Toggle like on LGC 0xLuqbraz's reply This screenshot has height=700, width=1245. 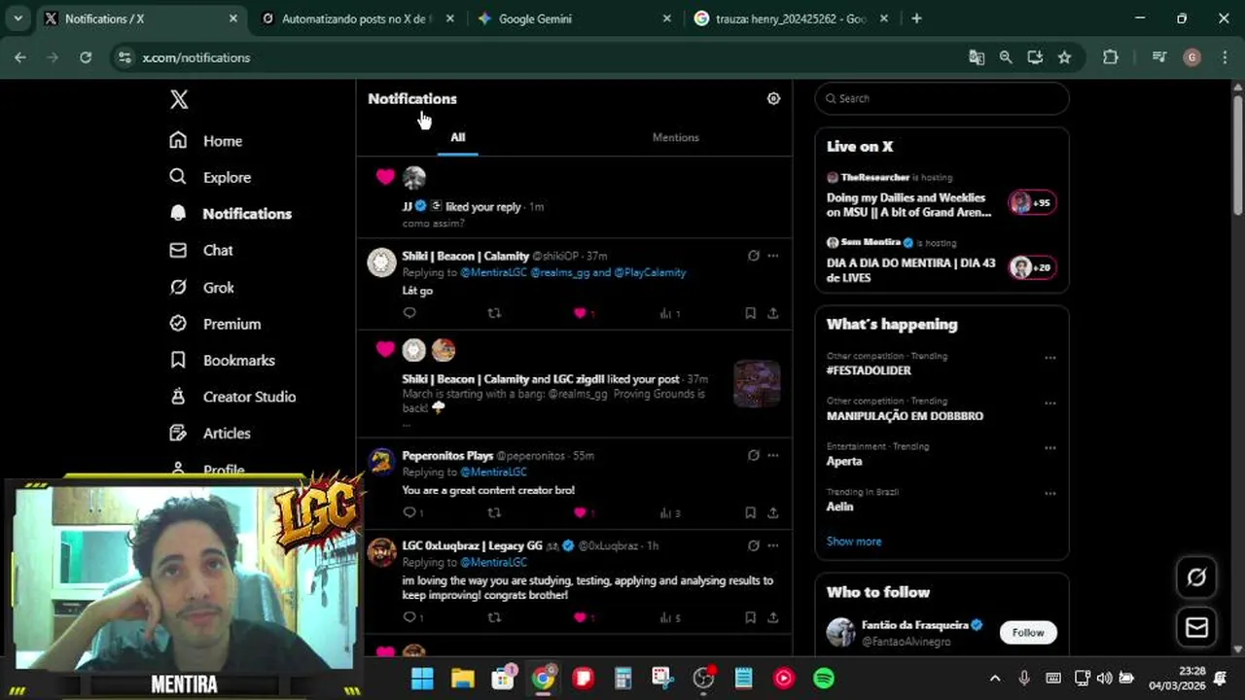tap(584, 617)
